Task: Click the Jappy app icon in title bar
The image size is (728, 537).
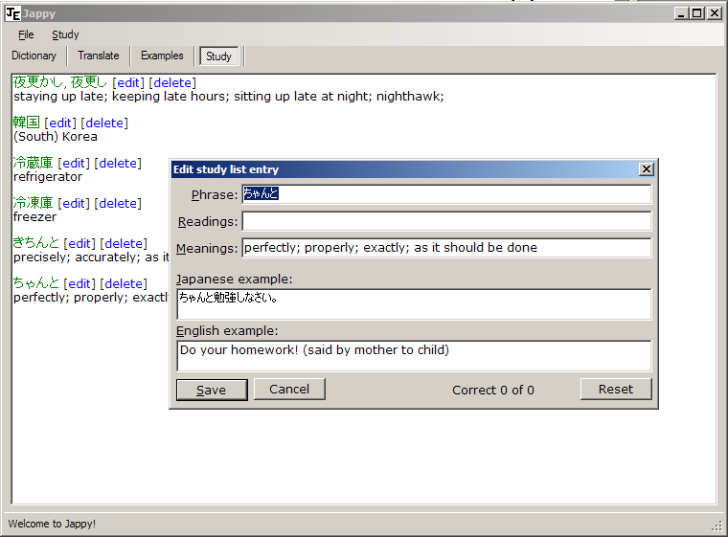Action: click(x=12, y=13)
